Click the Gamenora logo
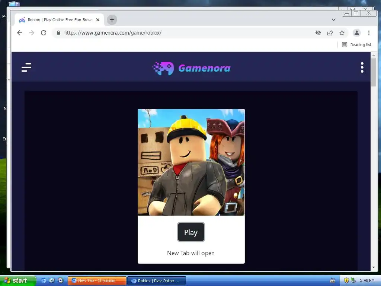381x286 pixels. 192,68
